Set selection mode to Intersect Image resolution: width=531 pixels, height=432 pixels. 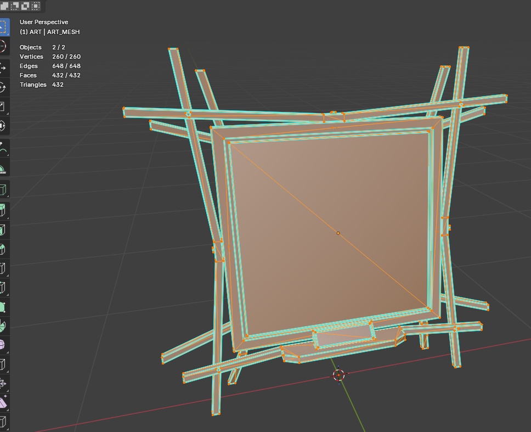pos(36,5)
